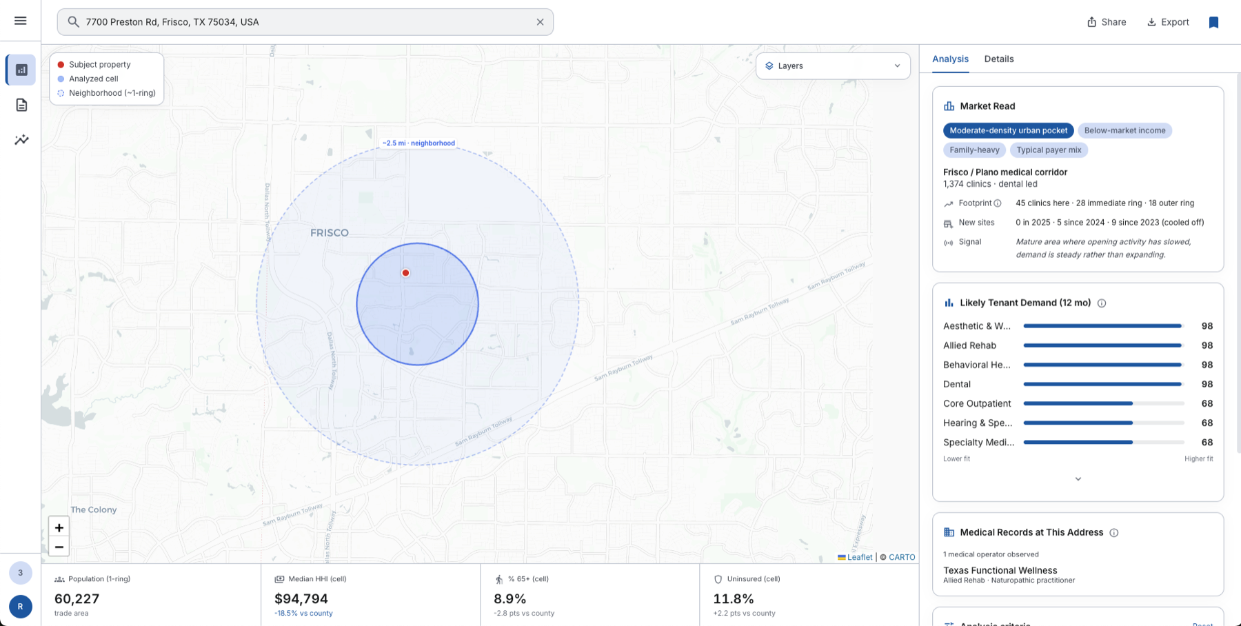
Task: Click the Share button
Action: tap(1107, 22)
